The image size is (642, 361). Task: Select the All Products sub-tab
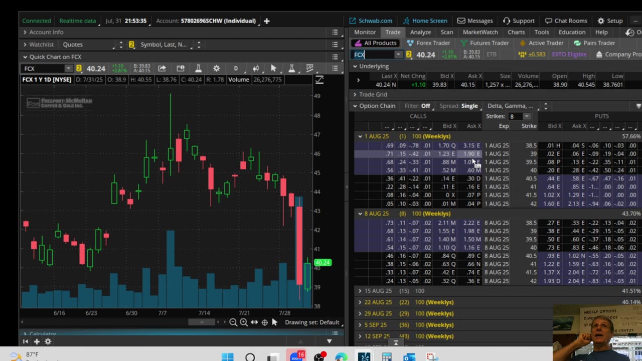click(x=376, y=43)
